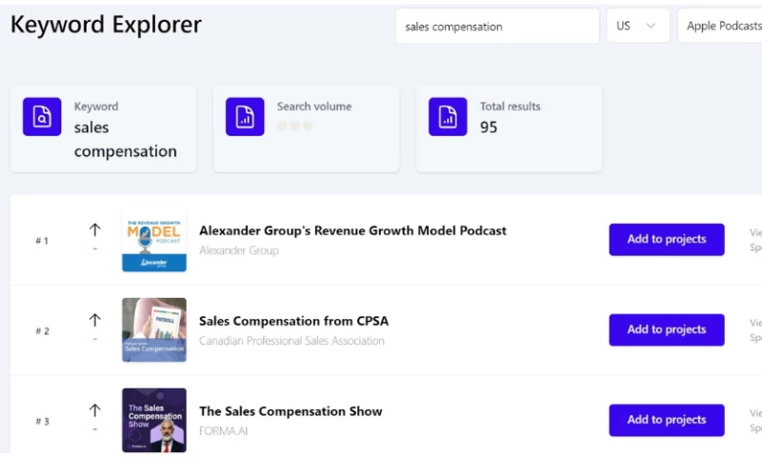Image resolution: width=762 pixels, height=457 pixels.
Task: Open Alexander Group's Revenue Growth Model Podcast title
Action: coord(352,230)
